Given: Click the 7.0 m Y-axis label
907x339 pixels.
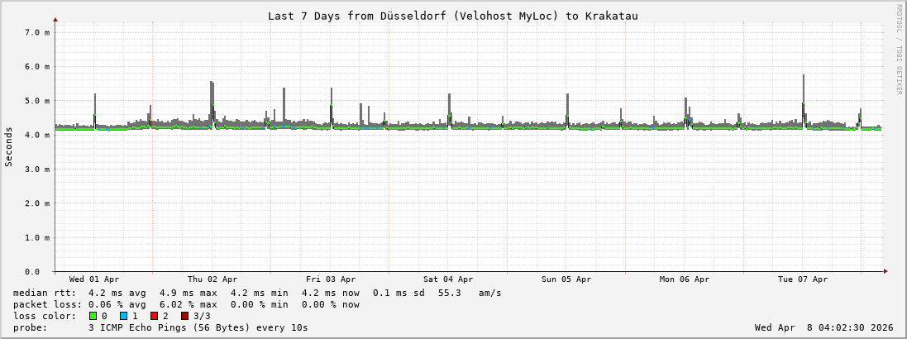Looking at the screenshot, I should [37, 32].
